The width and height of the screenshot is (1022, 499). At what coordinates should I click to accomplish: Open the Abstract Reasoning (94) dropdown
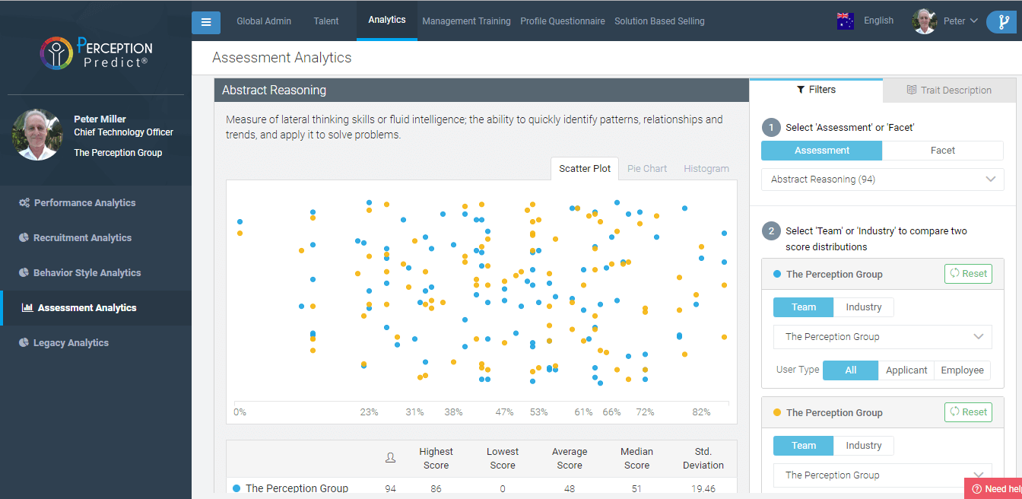pos(883,180)
